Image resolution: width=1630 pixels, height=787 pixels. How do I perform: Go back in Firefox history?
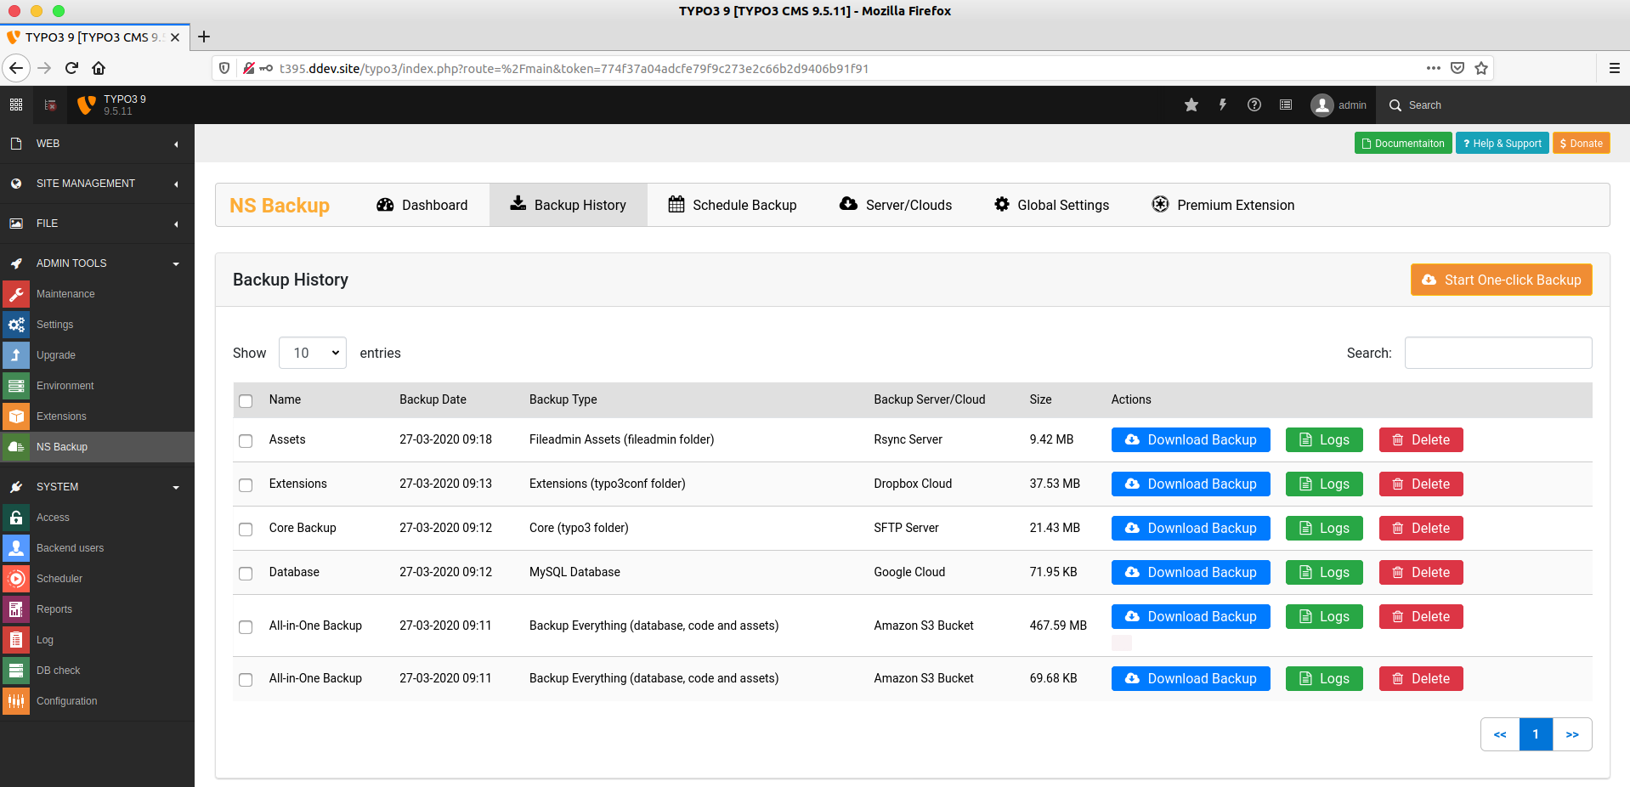point(16,68)
